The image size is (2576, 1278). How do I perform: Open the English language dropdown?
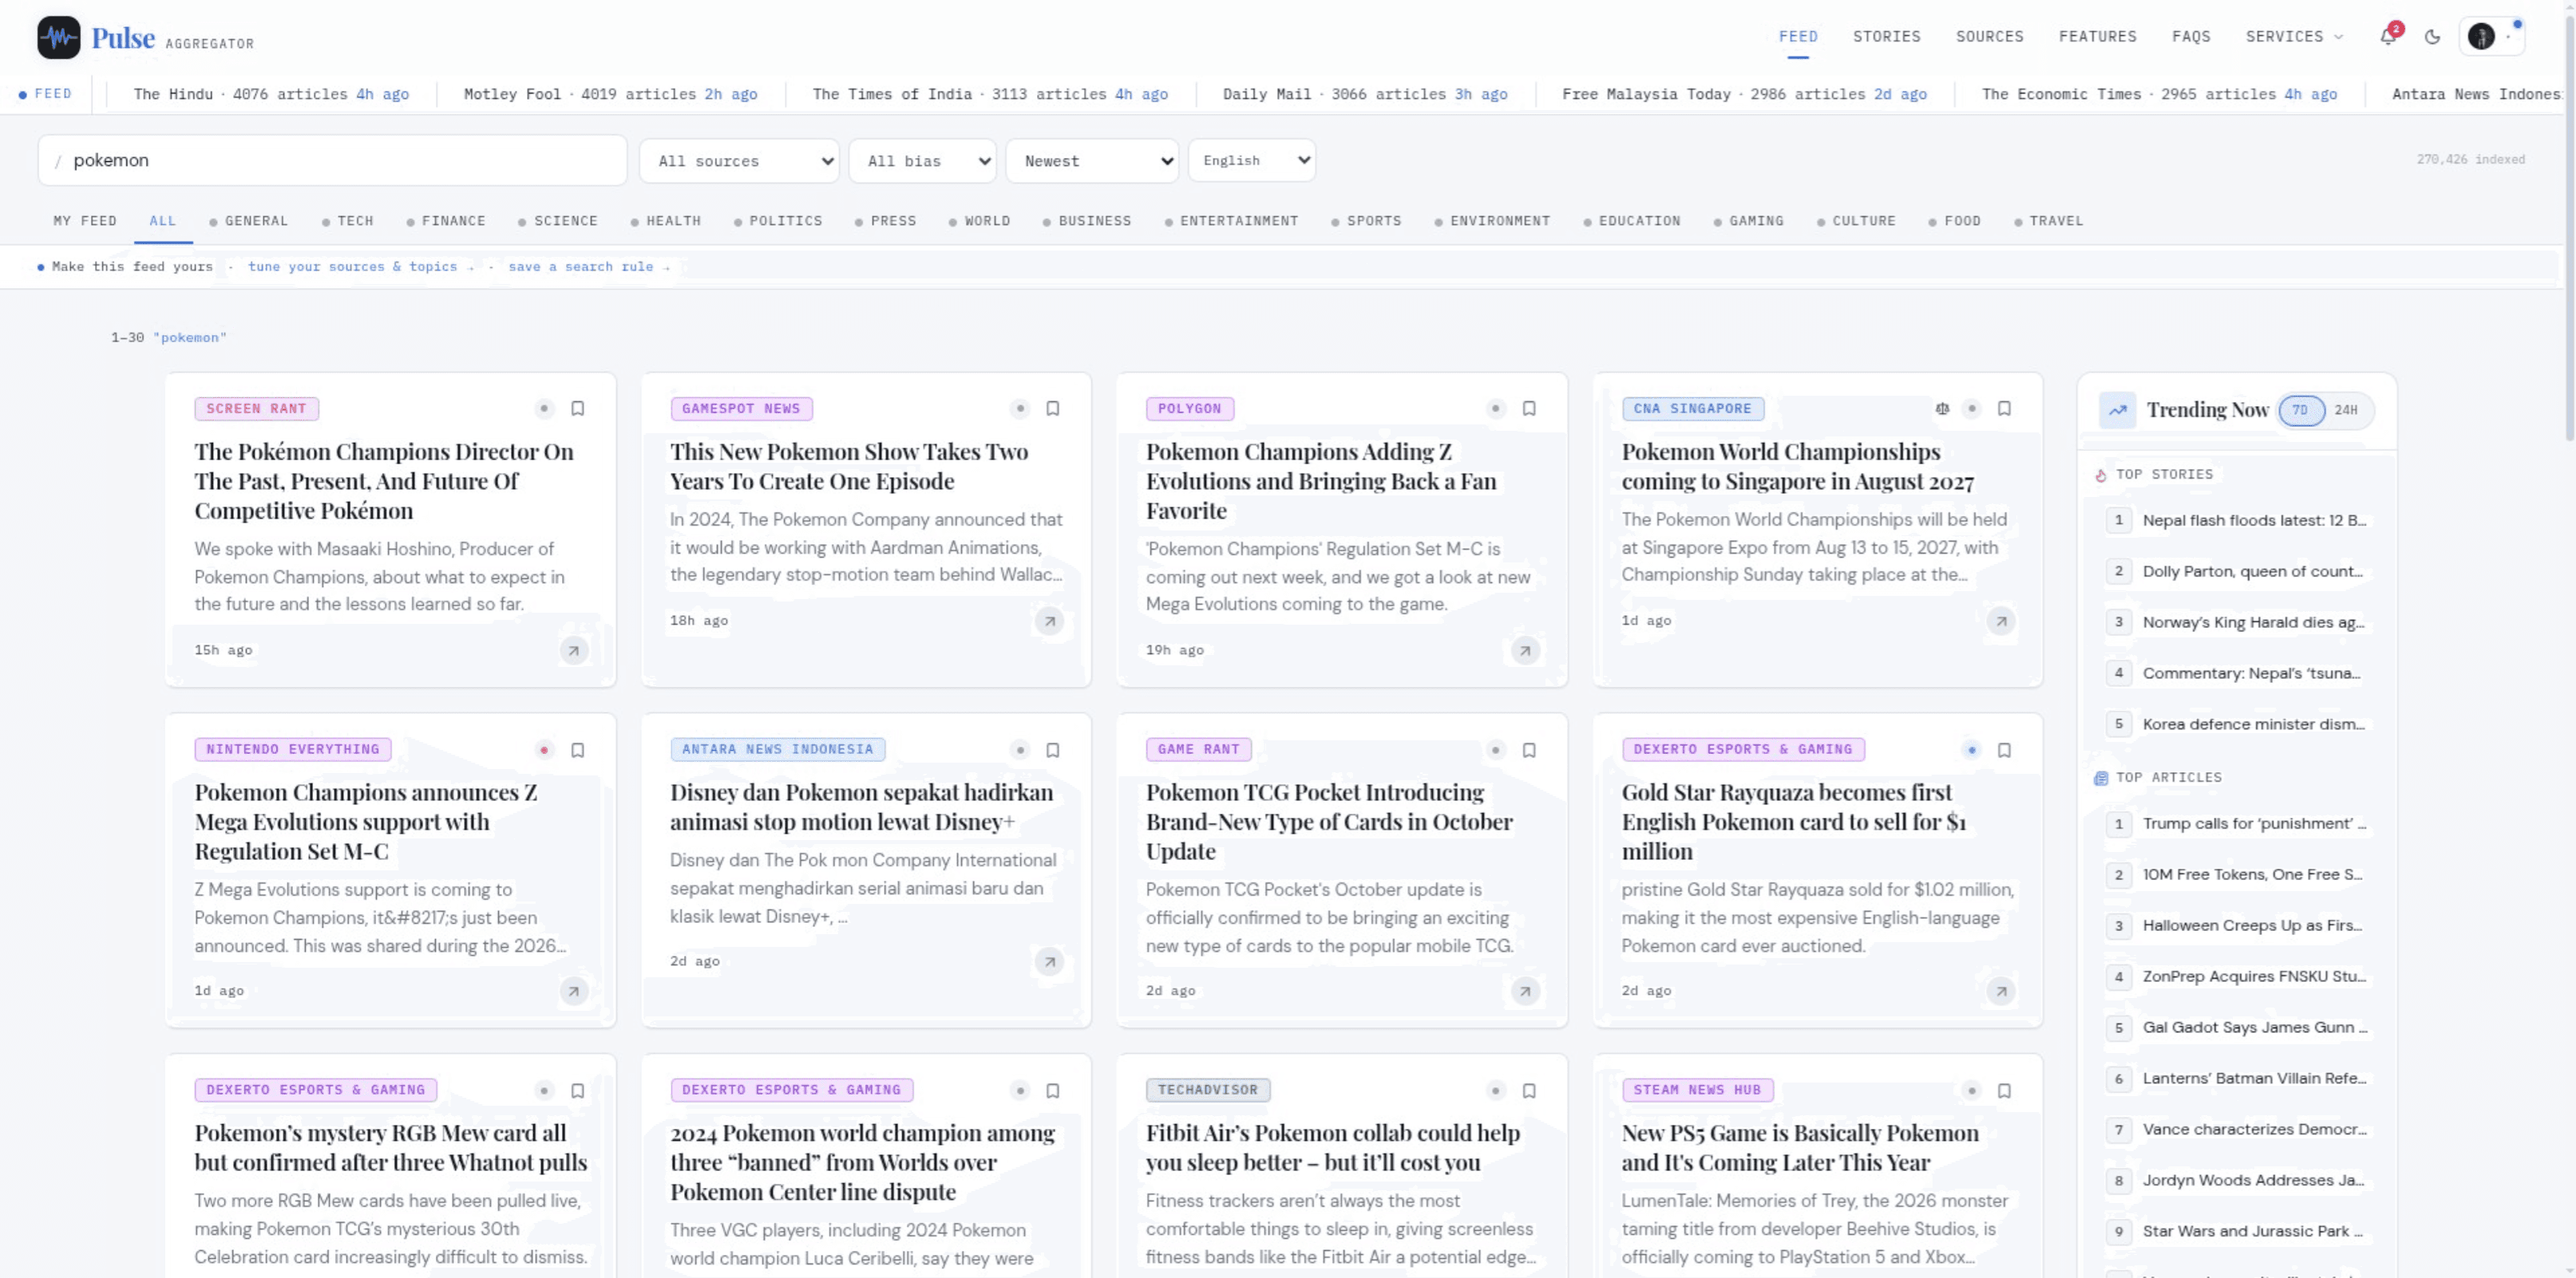click(1251, 160)
